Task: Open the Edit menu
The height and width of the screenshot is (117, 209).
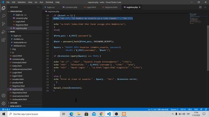Action: (x=13, y=2)
